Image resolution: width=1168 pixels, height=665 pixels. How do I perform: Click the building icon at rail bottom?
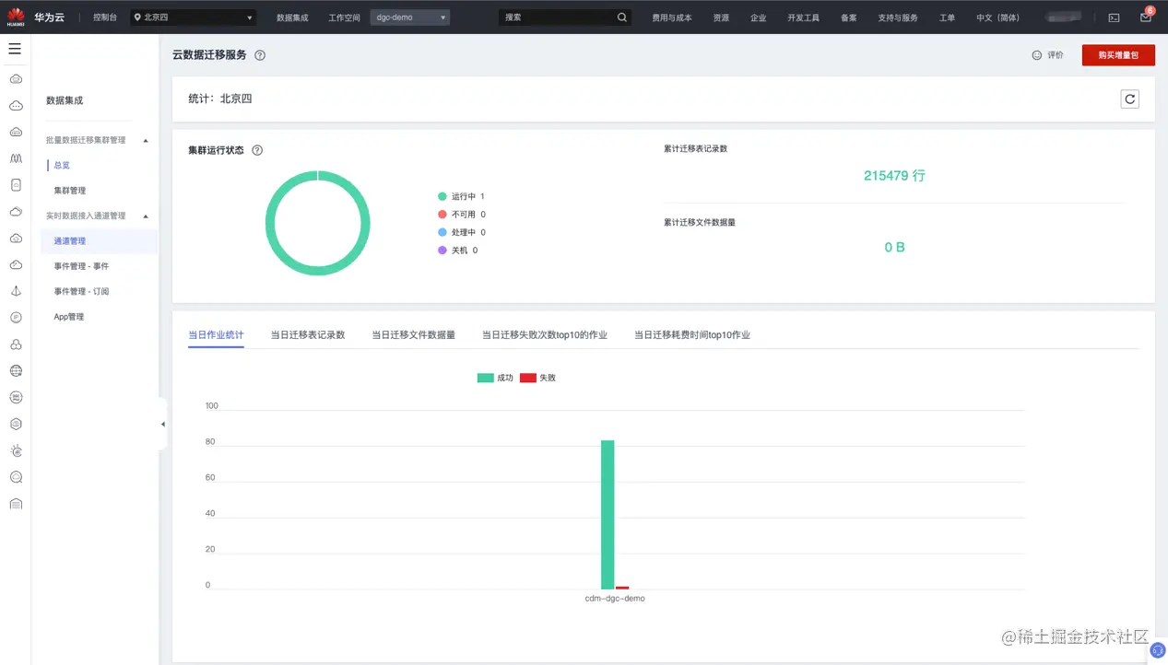[16, 504]
